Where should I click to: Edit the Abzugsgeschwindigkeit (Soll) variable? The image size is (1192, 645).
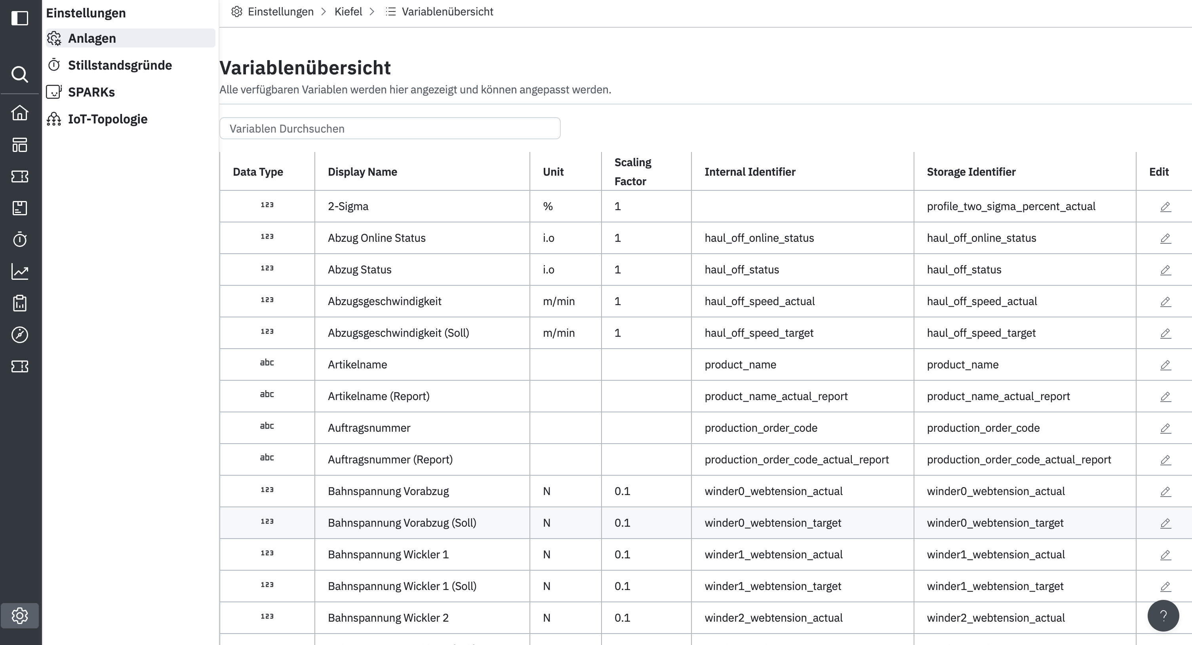(1165, 333)
